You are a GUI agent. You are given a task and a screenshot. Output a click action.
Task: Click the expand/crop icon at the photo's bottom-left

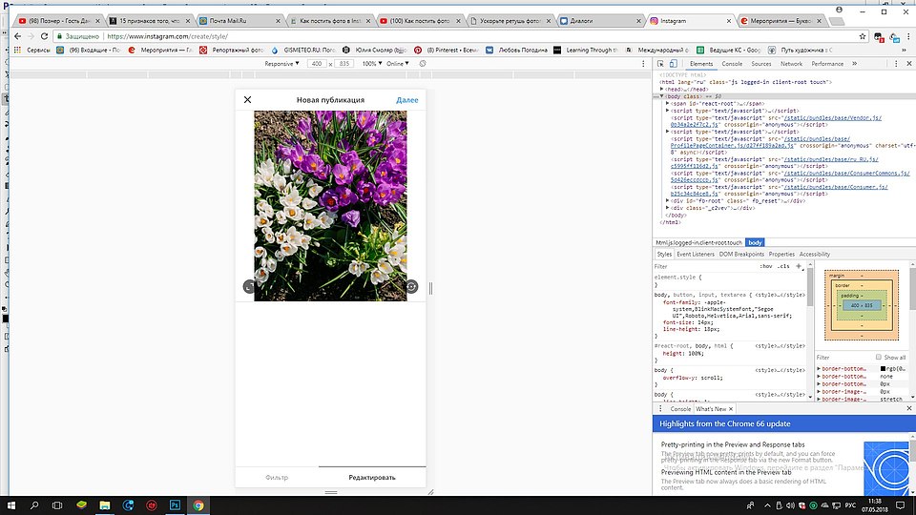(x=249, y=286)
